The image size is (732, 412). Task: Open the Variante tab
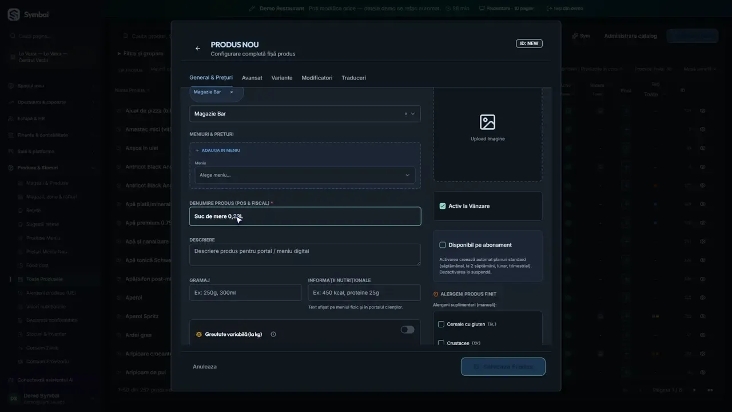click(282, 78)
